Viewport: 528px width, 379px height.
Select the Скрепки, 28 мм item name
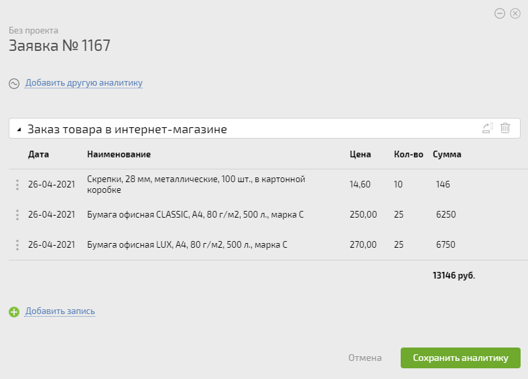[196, 184]
